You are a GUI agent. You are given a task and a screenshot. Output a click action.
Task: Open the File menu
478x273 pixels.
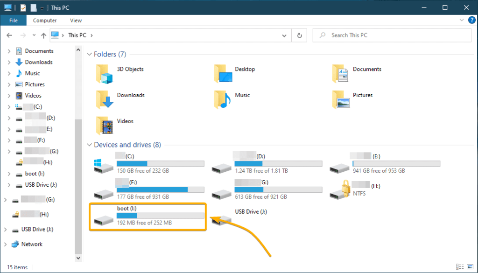14,21
